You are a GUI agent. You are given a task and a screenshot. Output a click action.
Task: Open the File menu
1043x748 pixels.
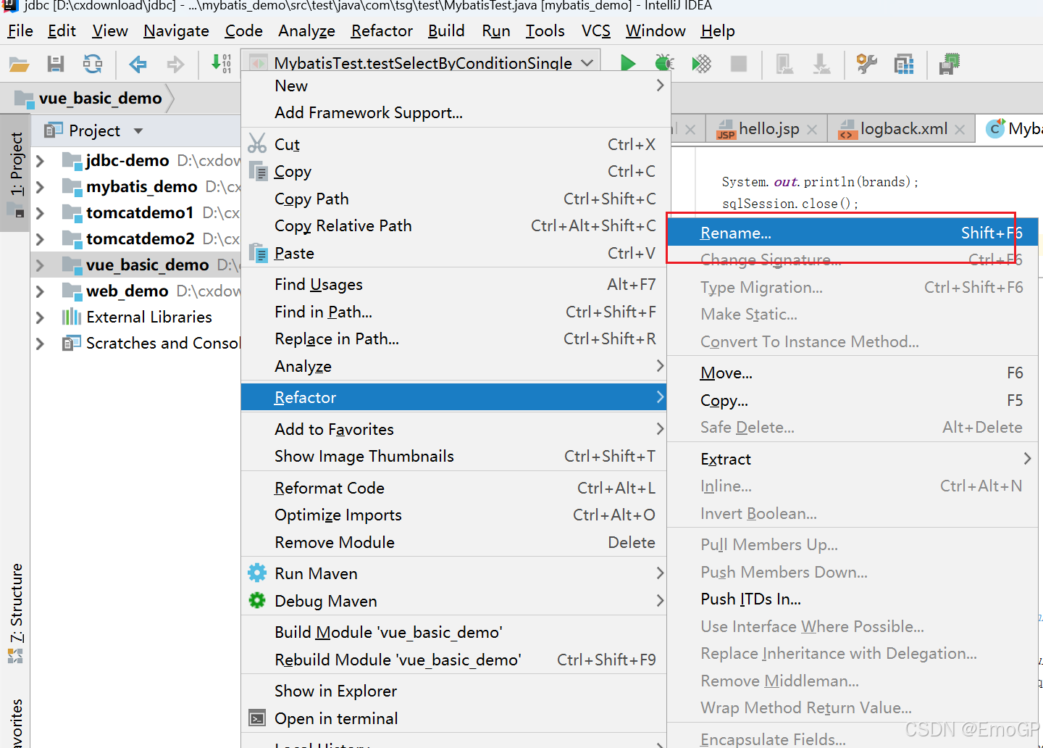tap(20, 31)
